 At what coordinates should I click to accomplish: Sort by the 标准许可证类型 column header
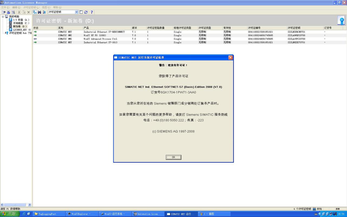[x=185, y=28]
